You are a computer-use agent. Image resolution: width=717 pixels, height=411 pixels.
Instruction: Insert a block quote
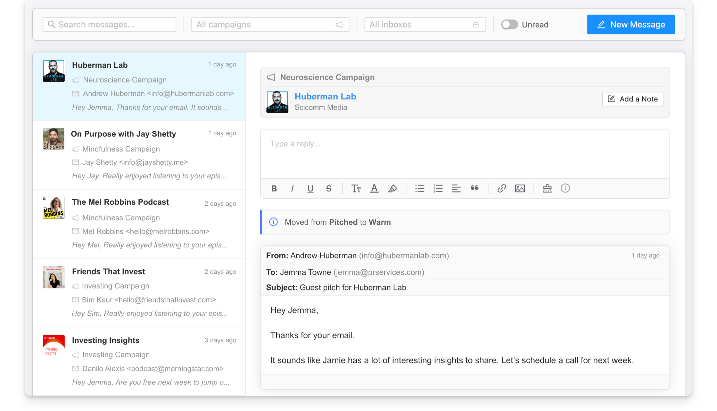pos(475,188)
